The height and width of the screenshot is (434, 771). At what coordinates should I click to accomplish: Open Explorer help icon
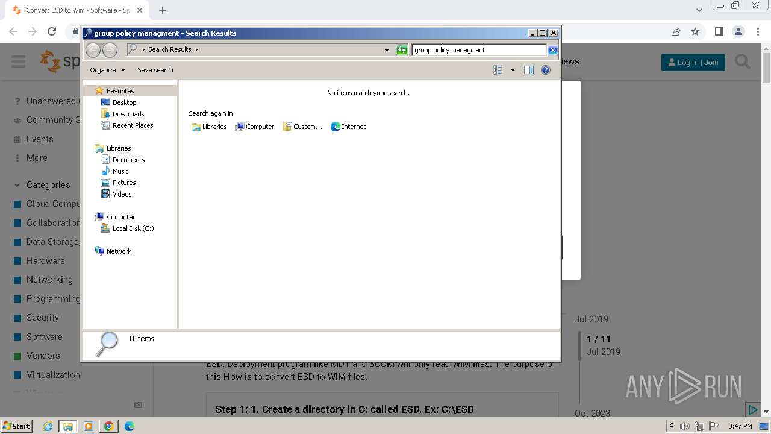[546, 70]
